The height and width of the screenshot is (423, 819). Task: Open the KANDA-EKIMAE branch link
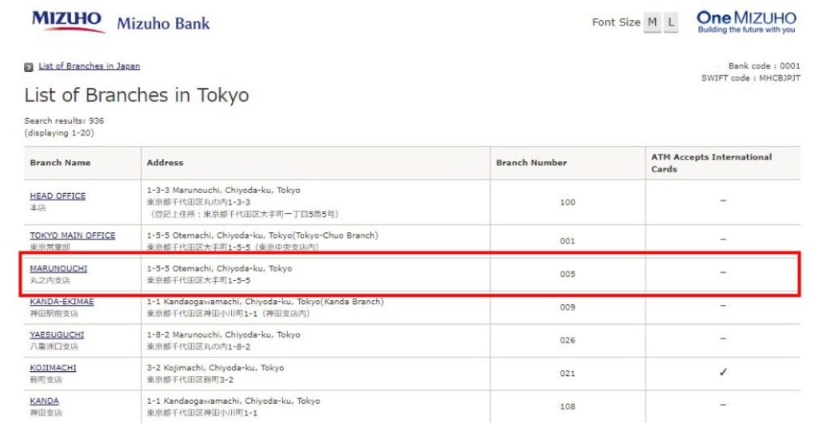click(x=62, y=302)
